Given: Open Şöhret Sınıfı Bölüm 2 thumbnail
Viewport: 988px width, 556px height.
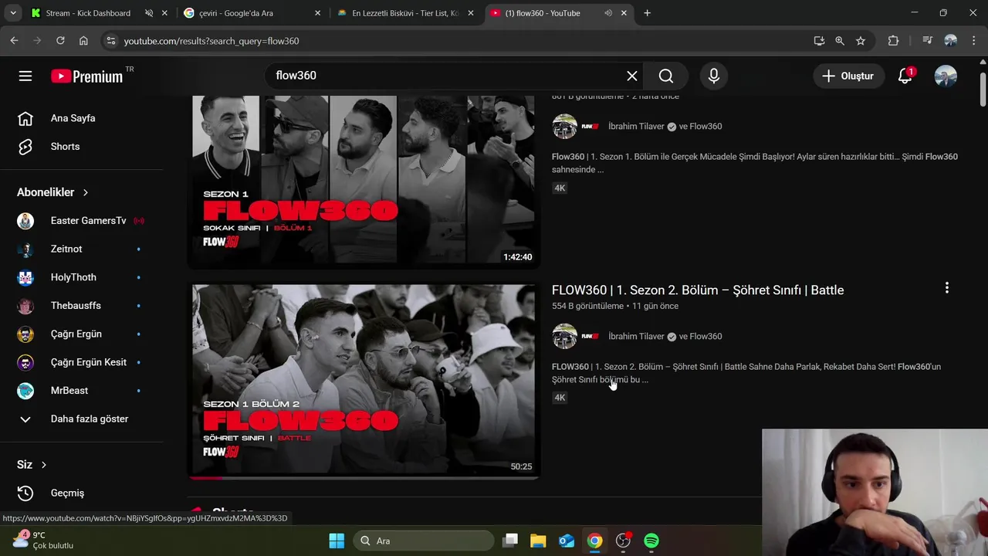Looking at the screenshot, I should 364,380.
